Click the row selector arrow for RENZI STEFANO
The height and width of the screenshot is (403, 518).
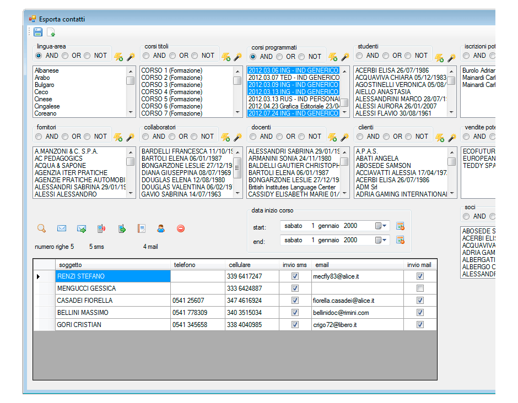(x=44, y=276)
